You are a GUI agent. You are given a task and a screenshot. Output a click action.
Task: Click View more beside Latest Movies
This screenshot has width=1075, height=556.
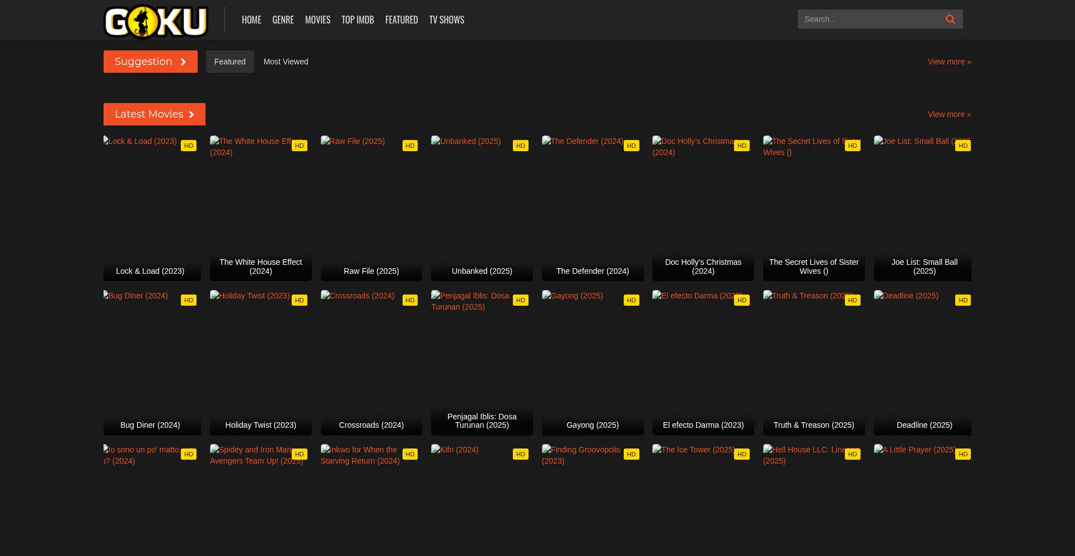pos(949,114)
